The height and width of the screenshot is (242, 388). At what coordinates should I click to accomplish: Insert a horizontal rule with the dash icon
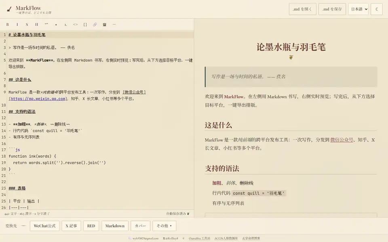[x=114, y=25]
